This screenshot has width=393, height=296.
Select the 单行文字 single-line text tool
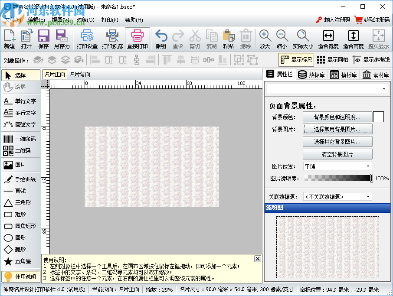[20, 101]
